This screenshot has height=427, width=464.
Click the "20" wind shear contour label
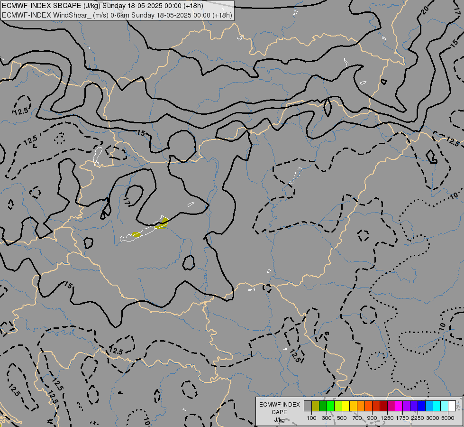[425, 10]
